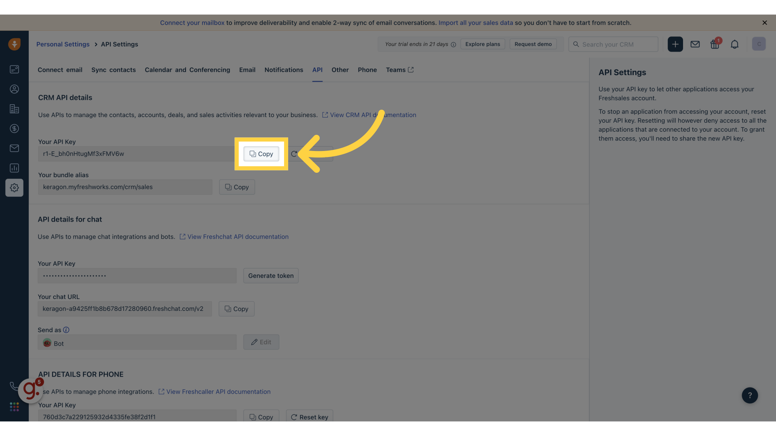
Task: Click the phone API key field 760d3c7a…
Action: 137,417
